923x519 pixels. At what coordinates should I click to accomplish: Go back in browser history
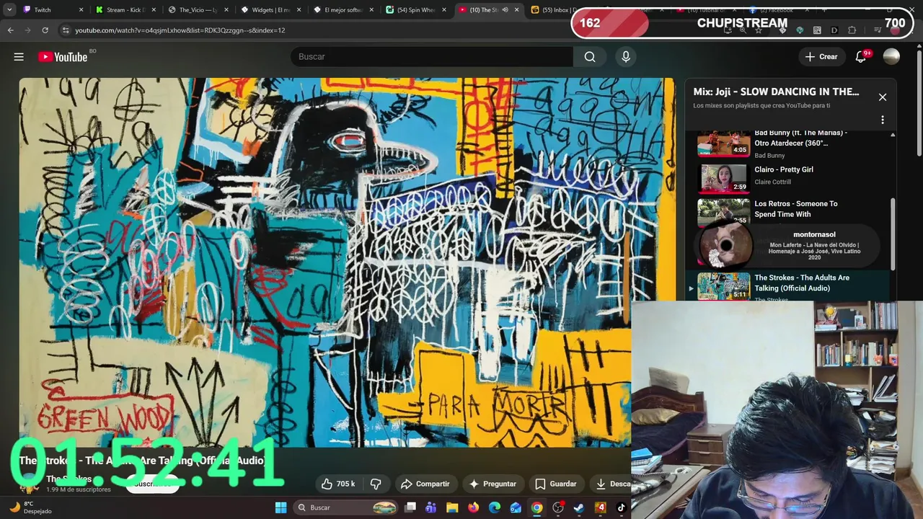[10, 30]
